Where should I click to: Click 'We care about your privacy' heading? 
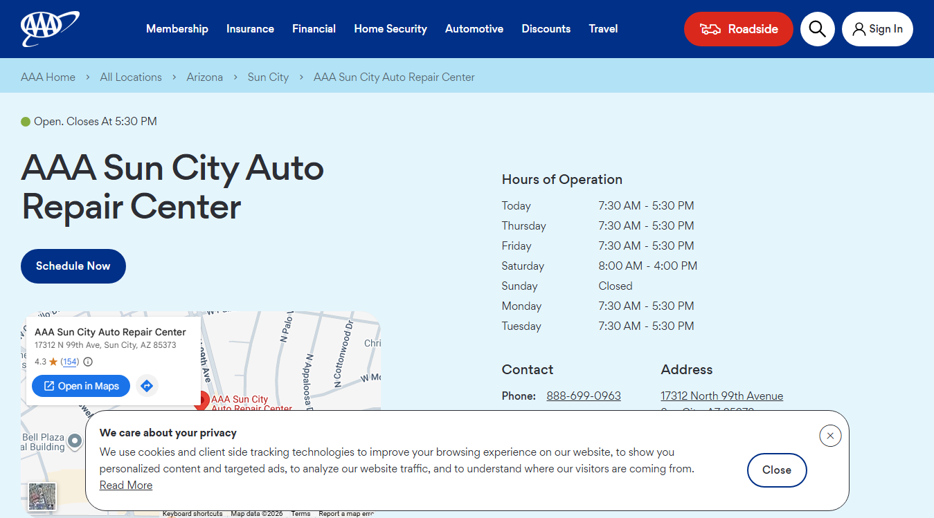[168, 433]
